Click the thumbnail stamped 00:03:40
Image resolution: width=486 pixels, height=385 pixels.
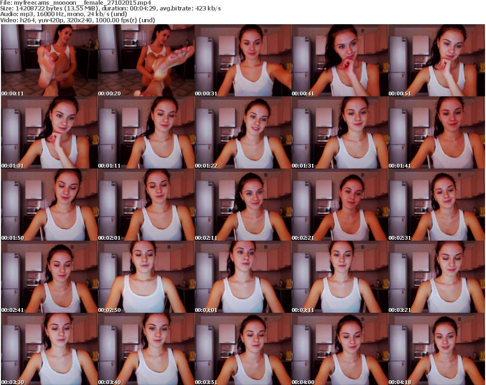tap(146, 349)
